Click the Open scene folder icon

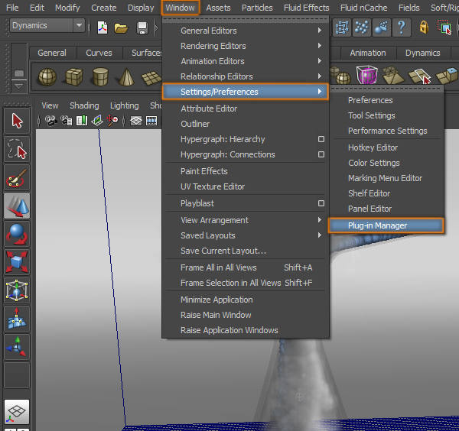point(121,28)
